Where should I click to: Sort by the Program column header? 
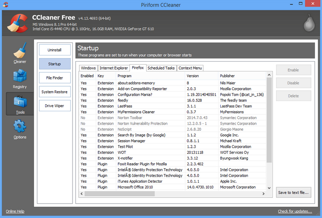click(150, 76)
